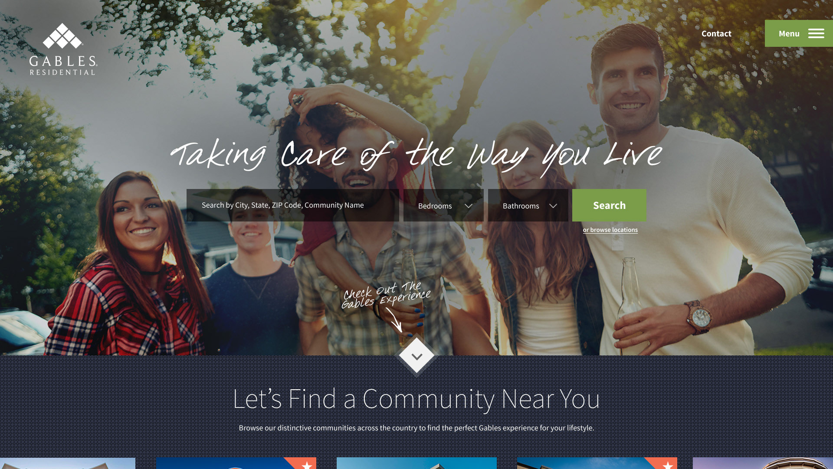Screen dimensions: 833x469
Task: Open the hamburger menu icon
Action: [816, 34]
